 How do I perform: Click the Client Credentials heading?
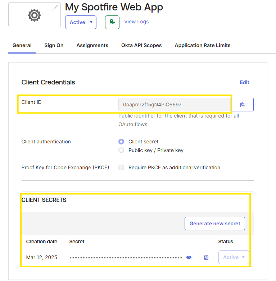48,82
